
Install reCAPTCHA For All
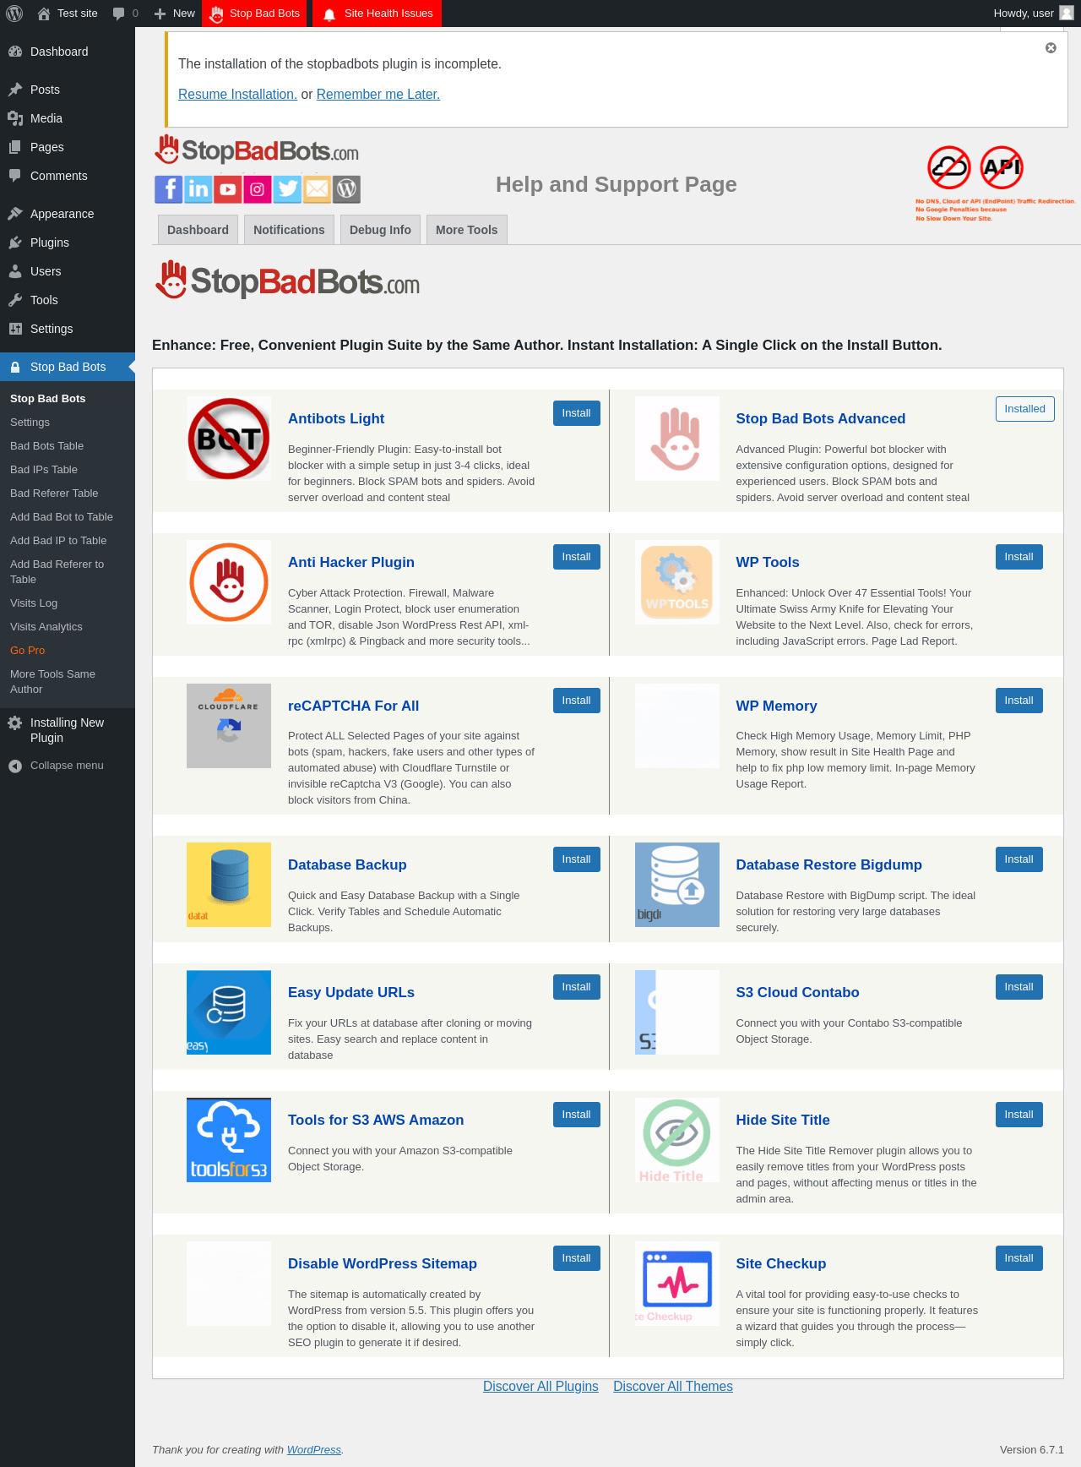pos(577,701)
